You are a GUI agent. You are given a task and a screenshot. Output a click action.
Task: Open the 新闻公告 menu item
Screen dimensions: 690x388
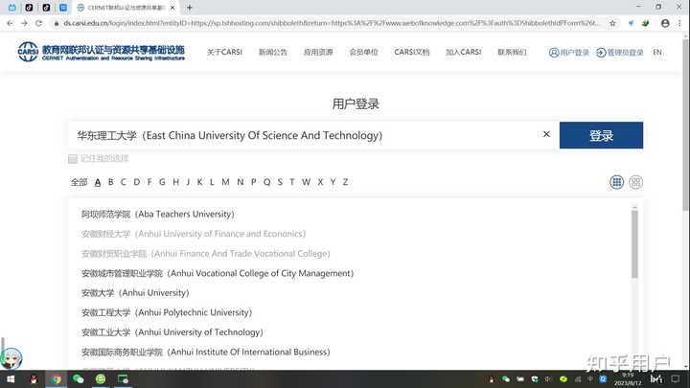273,52
